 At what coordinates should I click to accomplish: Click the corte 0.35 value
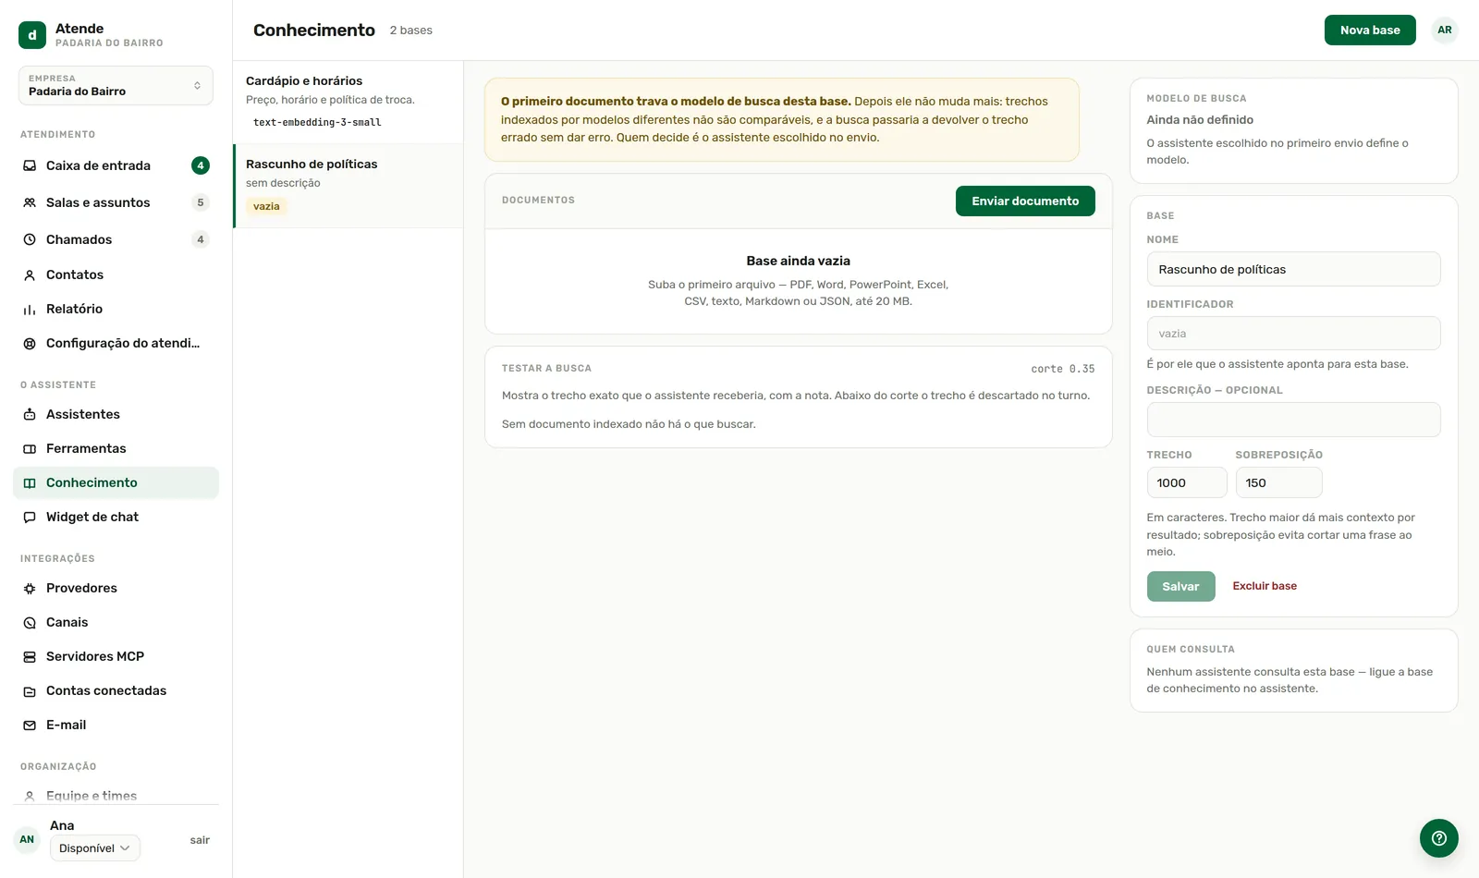click(1063, 369)
